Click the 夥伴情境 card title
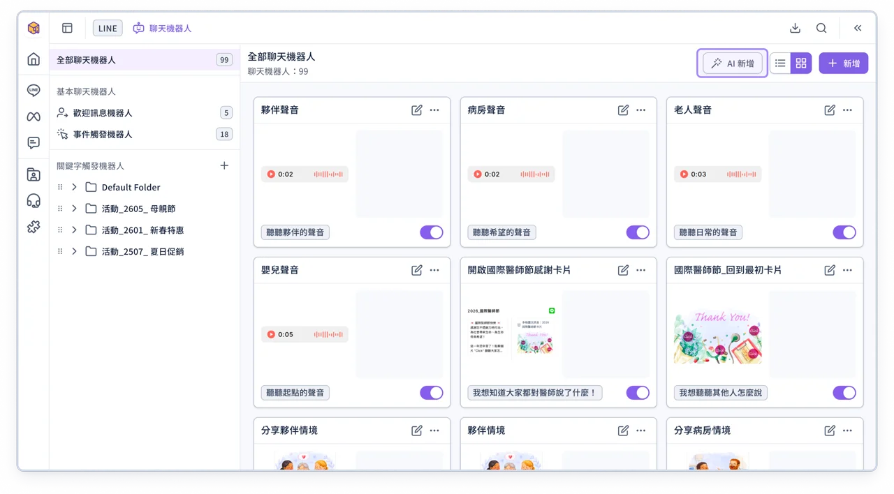894x494 pixels. (486, 431)
